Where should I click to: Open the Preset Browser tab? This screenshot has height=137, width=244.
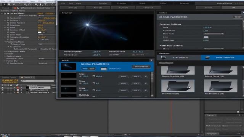(223, 57)
